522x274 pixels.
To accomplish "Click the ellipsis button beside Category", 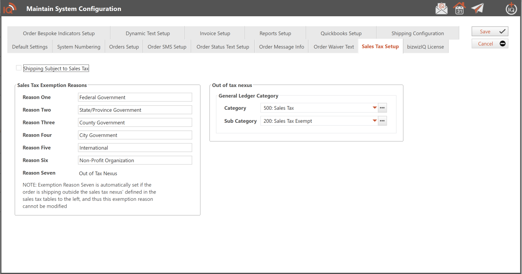I will 382,108.
